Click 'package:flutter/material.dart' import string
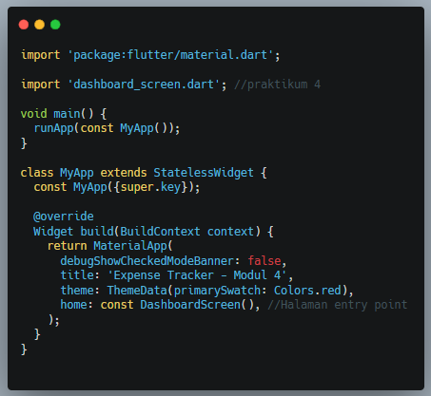Viewport: 431px width, 396px height. [x=170, y=55]
